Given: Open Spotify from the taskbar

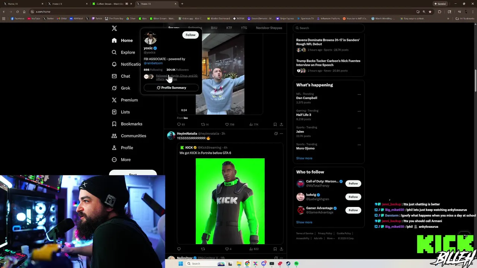Looking at the screenshot, I should coord(296,264).
